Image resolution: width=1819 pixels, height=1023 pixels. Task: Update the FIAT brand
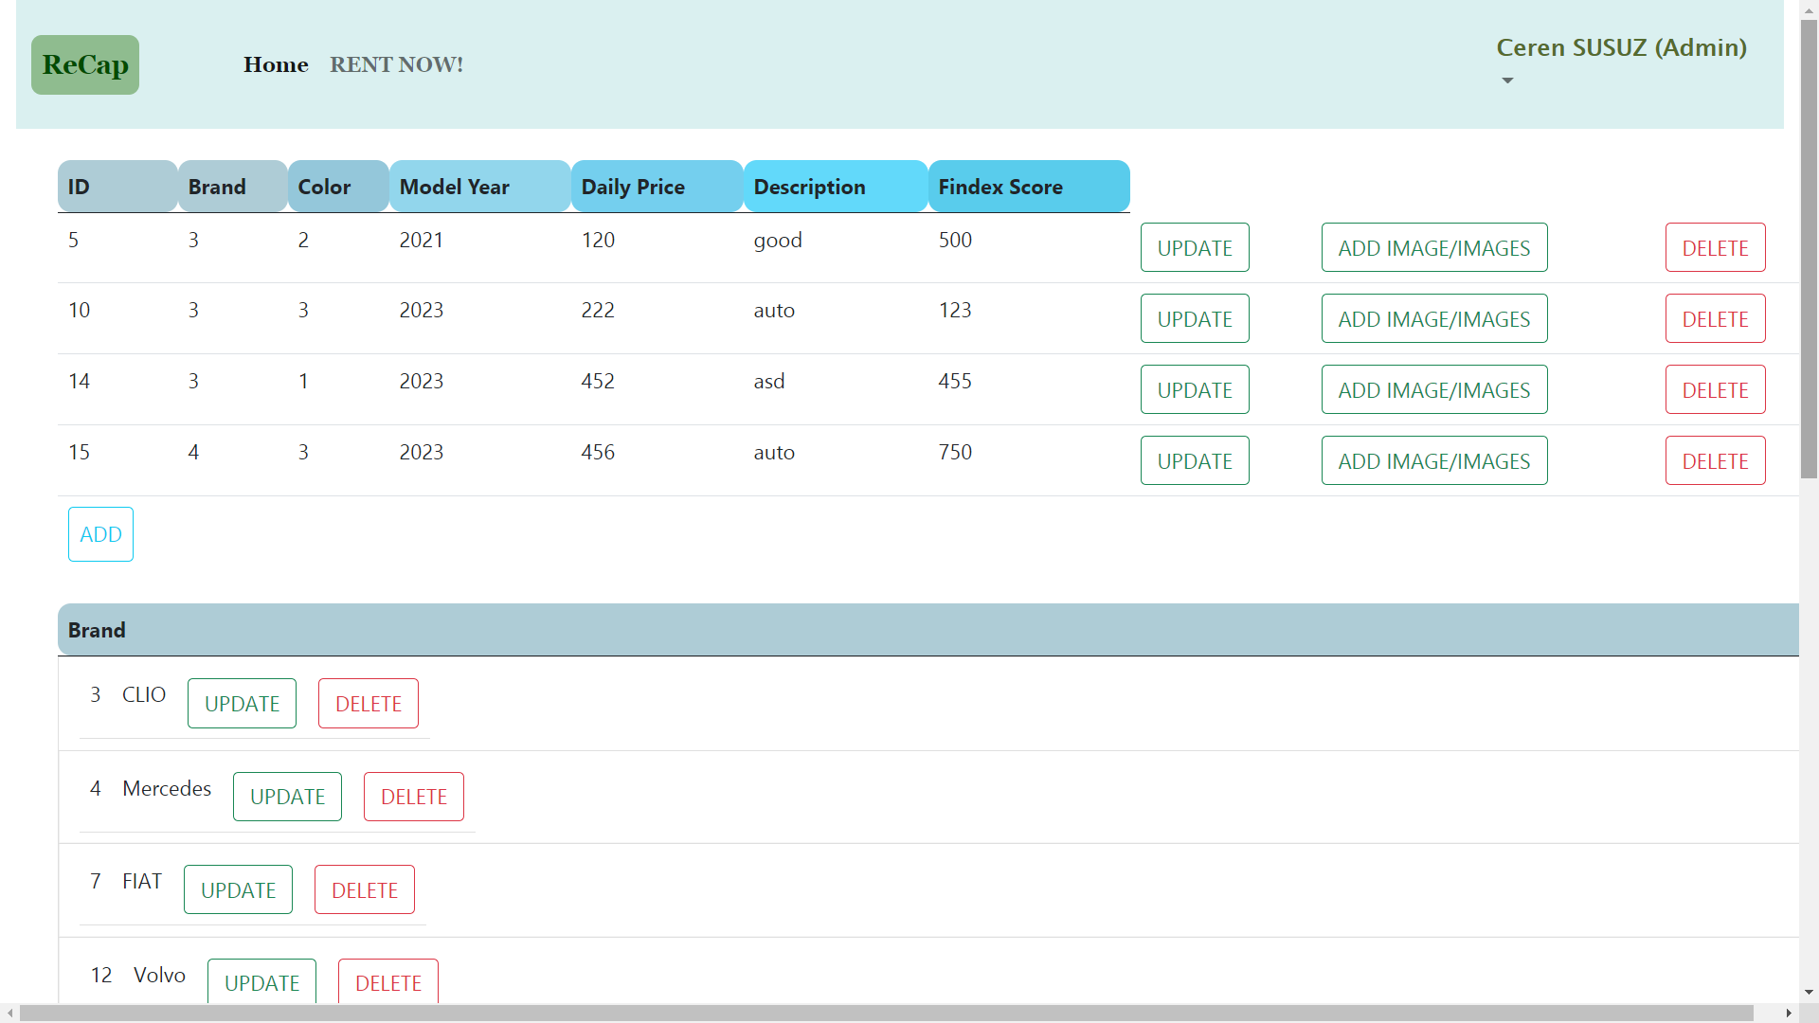tap(238, 890)
